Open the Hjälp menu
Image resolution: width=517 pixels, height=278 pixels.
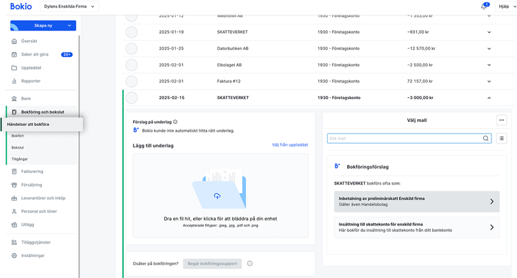click(502, 6)
